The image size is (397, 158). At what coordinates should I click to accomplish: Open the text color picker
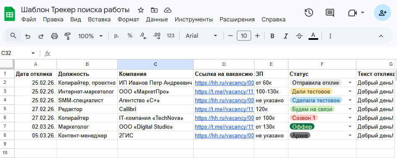tap(313, 36)
